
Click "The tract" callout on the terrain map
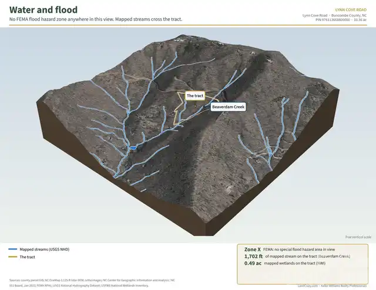click(195, 95)
